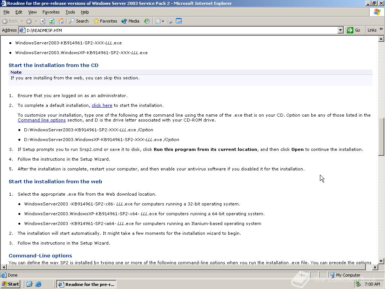Click the ia64 Itanium-based exe file line
385x289 pixels.
[x=142, y=224]
